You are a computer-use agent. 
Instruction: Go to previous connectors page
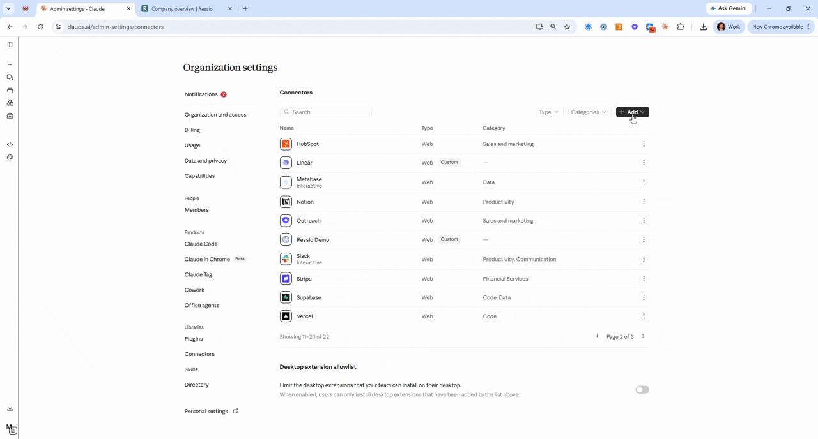pyautogui.click(x=598, y=336)
